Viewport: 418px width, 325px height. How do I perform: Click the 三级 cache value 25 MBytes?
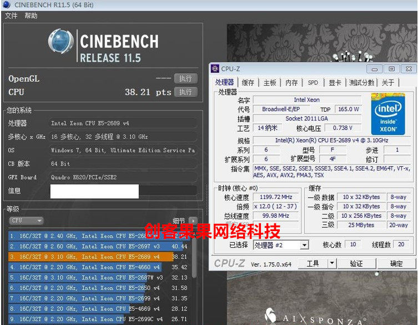(x=361, y=225)
